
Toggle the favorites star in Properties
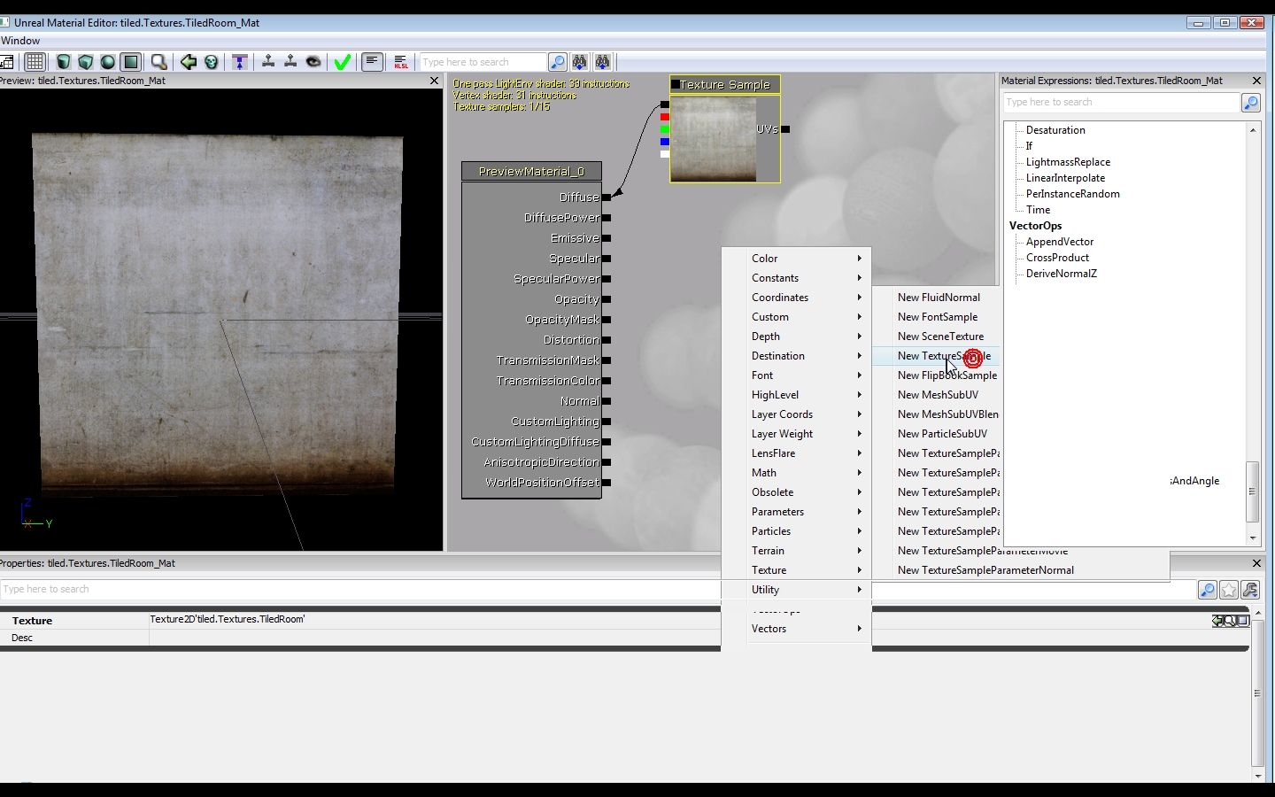pyautogui.click(x=1229, y=590)
